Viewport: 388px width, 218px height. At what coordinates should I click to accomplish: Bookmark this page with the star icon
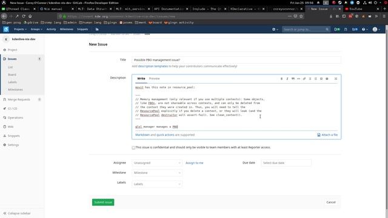[301, 16]
